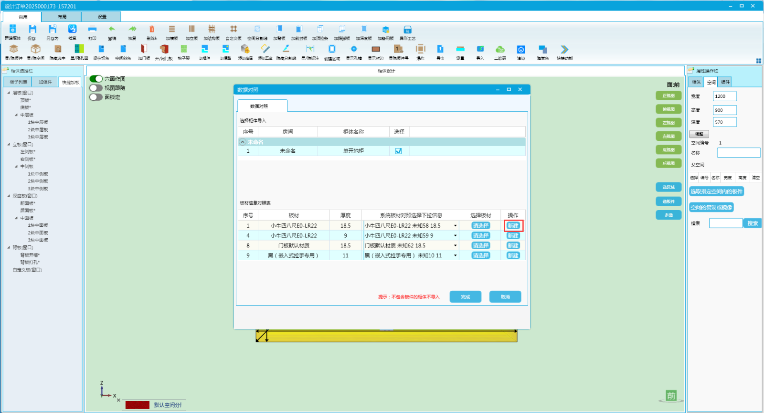Screen dimensions: 764x413
Task: Click the 显示封边 icon
Action: pos(376,49)
